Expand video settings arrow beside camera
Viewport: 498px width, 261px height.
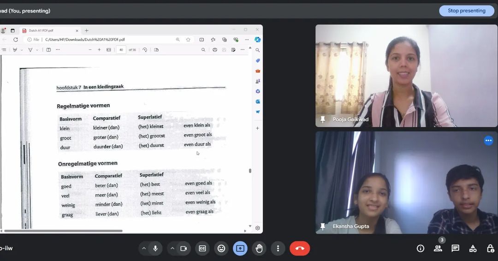point(172,248)
